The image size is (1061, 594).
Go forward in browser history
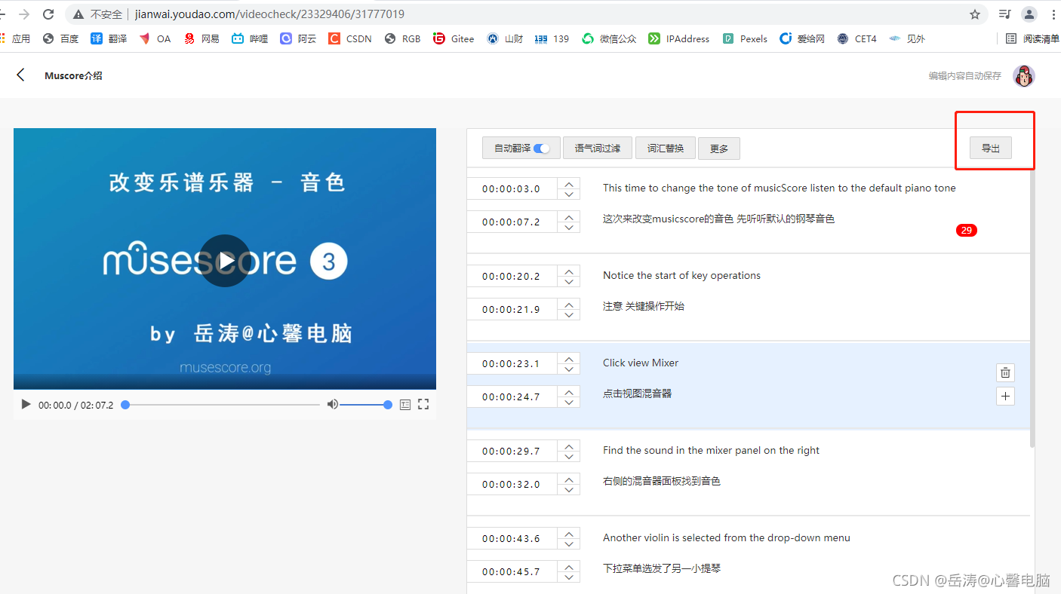click(24, 14)
